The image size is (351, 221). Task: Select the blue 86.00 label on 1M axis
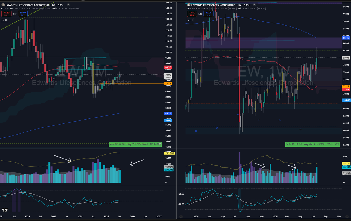[168, 120]
